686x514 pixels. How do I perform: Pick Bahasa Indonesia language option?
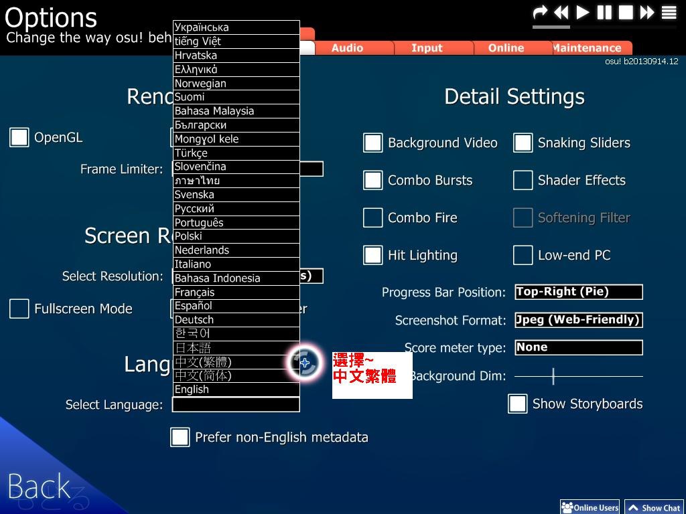tap(236, 278)
